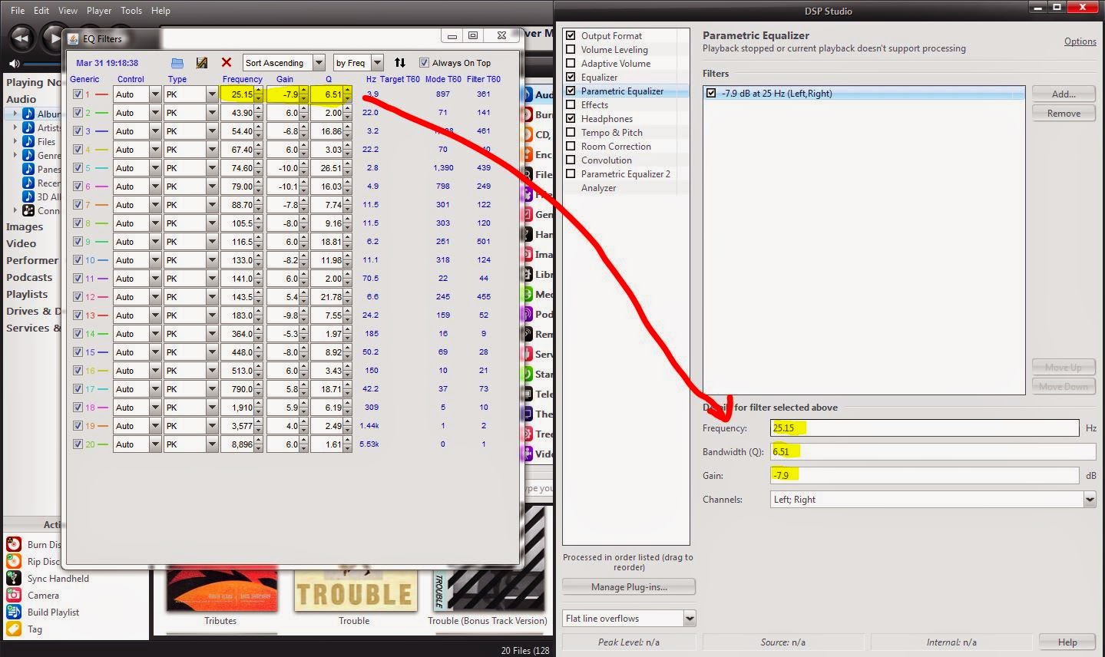Open the Tools menu

pyautogui.click(x=131, y=11)
